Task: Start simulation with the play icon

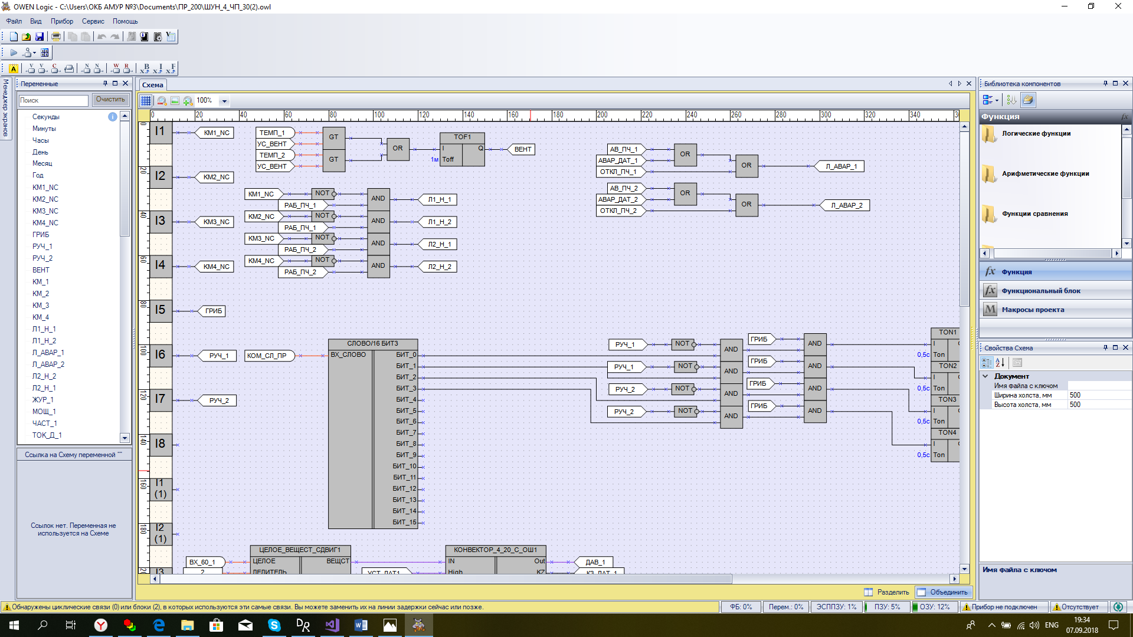Action: 14,52
